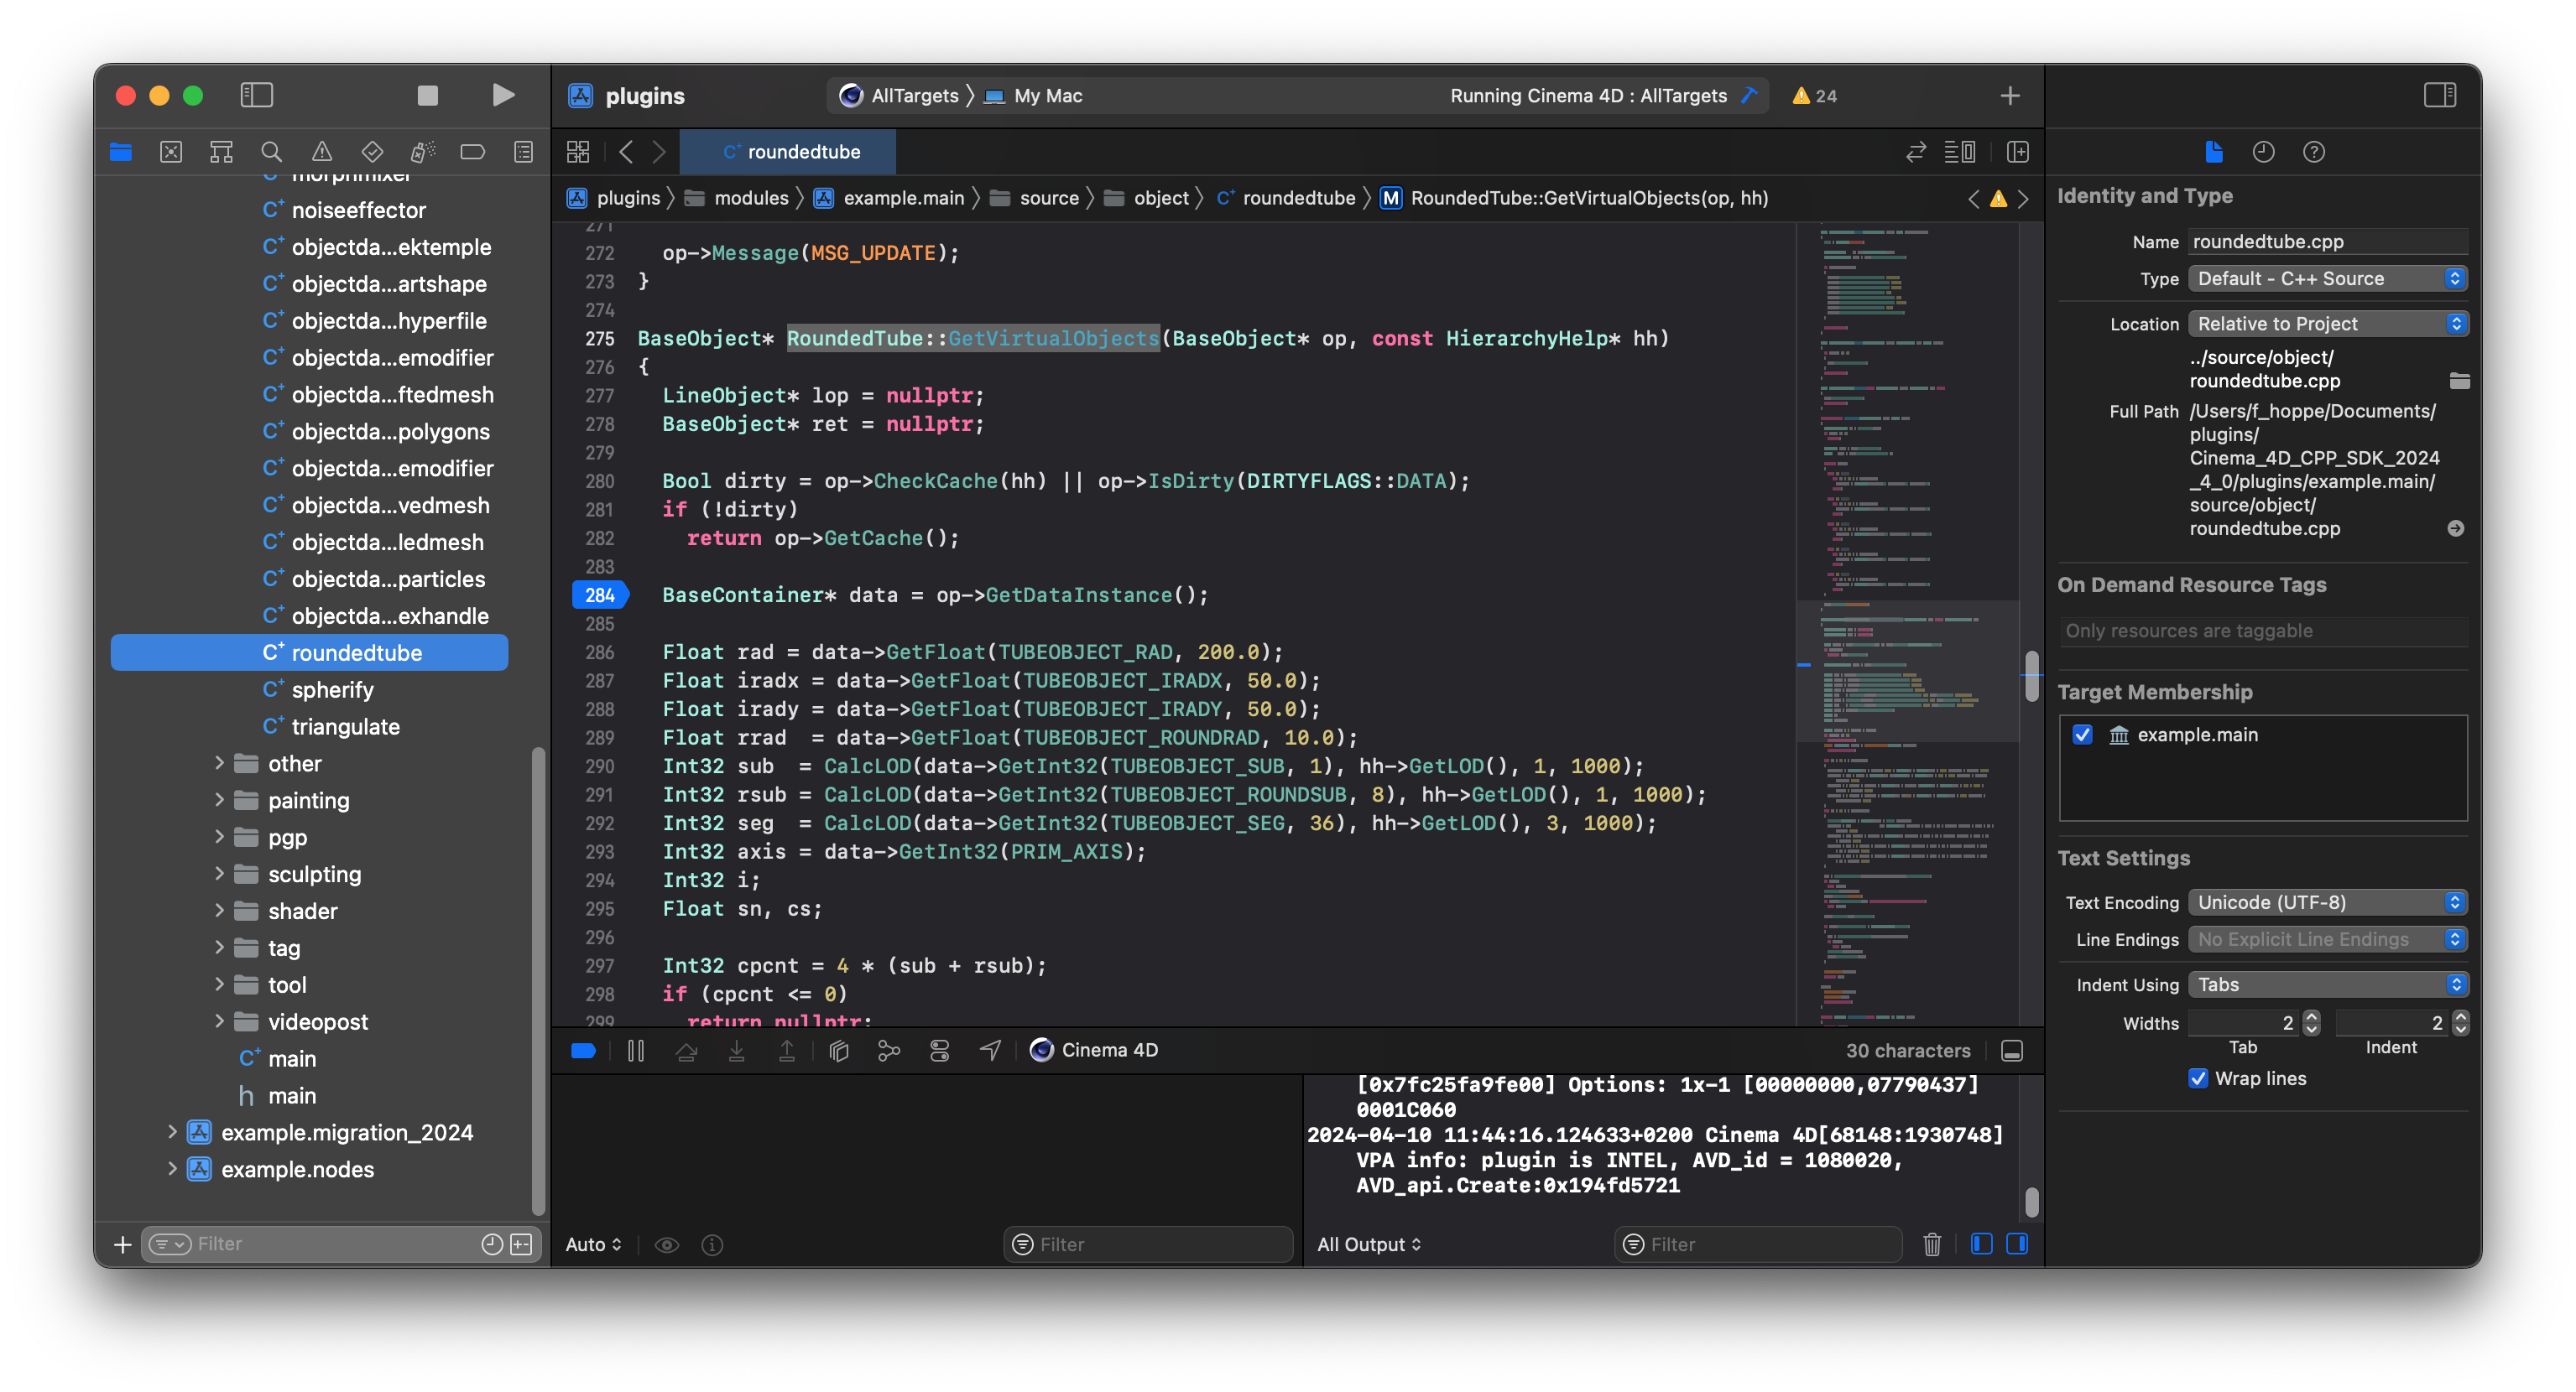The image size is (2576, 1392).
Task: Open the All Output filter dropdown
Action: 1369,1244
